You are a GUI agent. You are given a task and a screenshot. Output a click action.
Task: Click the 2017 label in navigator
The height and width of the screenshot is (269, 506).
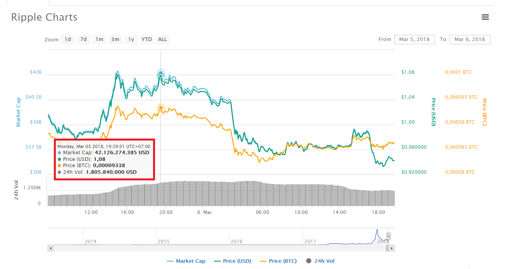310,241
